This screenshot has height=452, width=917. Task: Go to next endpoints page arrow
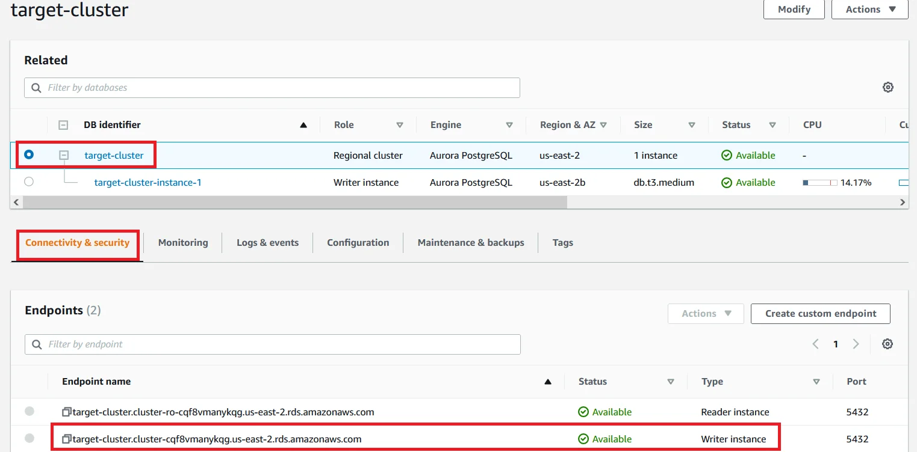tap(856, 344)
